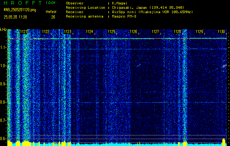The image size is (230, 146).
Task: Click time marker 1124 on the timeline
Action: coord(90,32)
